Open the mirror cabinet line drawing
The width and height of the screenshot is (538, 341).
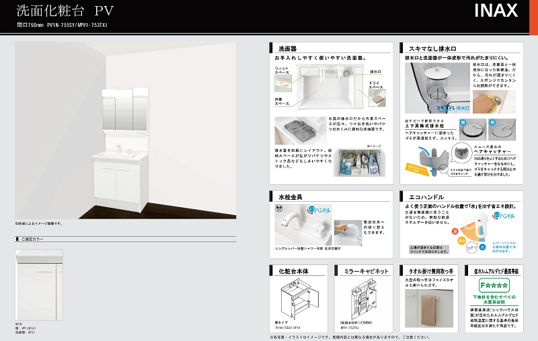(363, 299)
